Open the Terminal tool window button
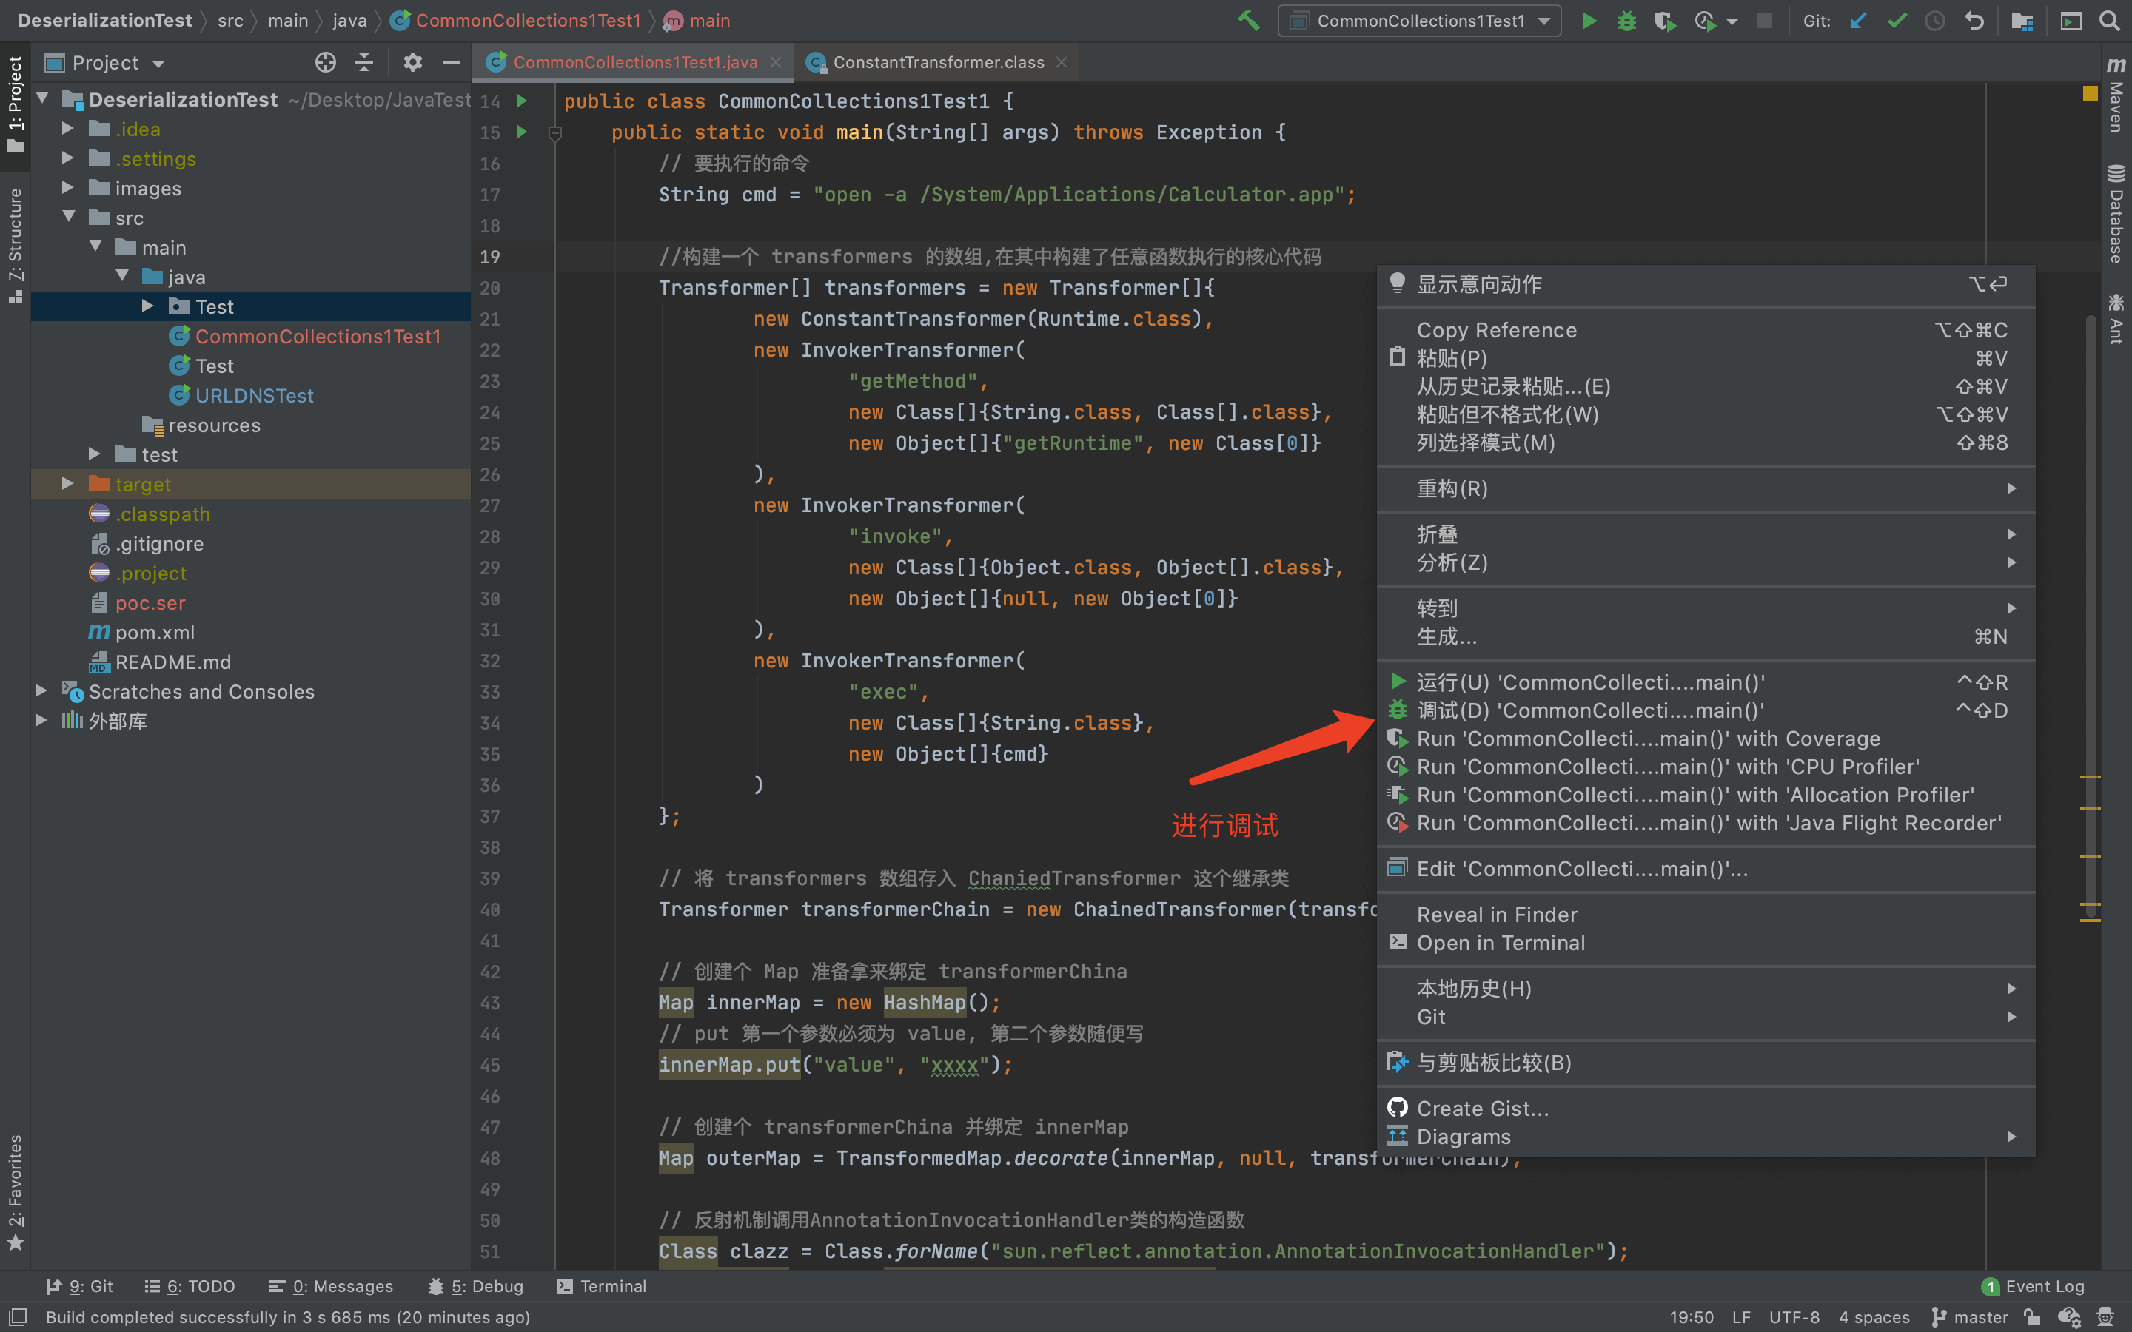The width and height of the screenshot is (2132, 1332). click(602, 1286)
